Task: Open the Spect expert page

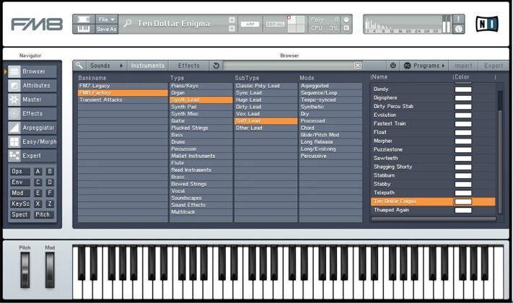Action: point(20,215)
